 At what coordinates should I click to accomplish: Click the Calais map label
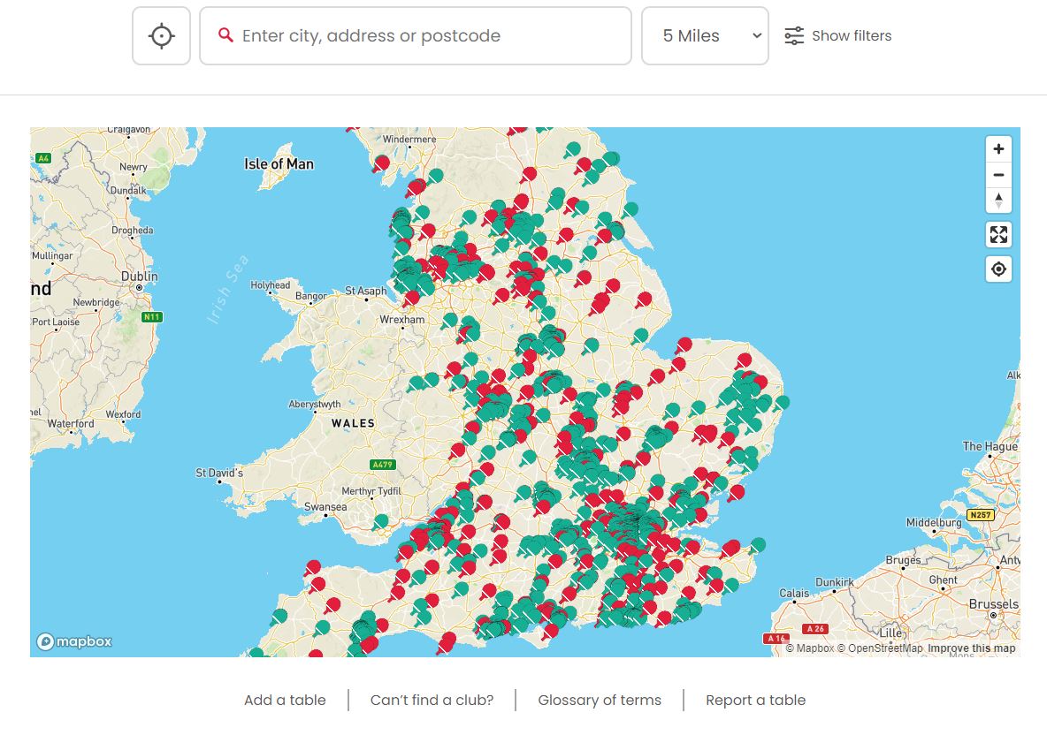pyautogui.click(x=794, y=593)
